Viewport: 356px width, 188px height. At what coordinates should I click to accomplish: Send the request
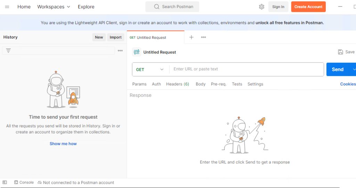[x=338, y=69]
